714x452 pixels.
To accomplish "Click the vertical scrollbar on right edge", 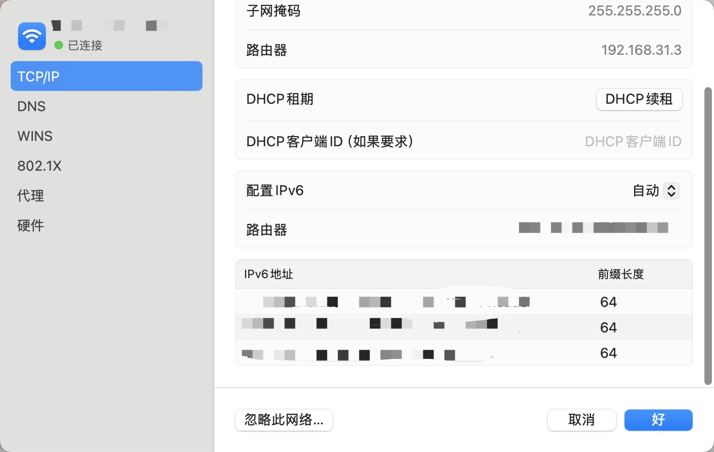I will (x=708, y=234).
